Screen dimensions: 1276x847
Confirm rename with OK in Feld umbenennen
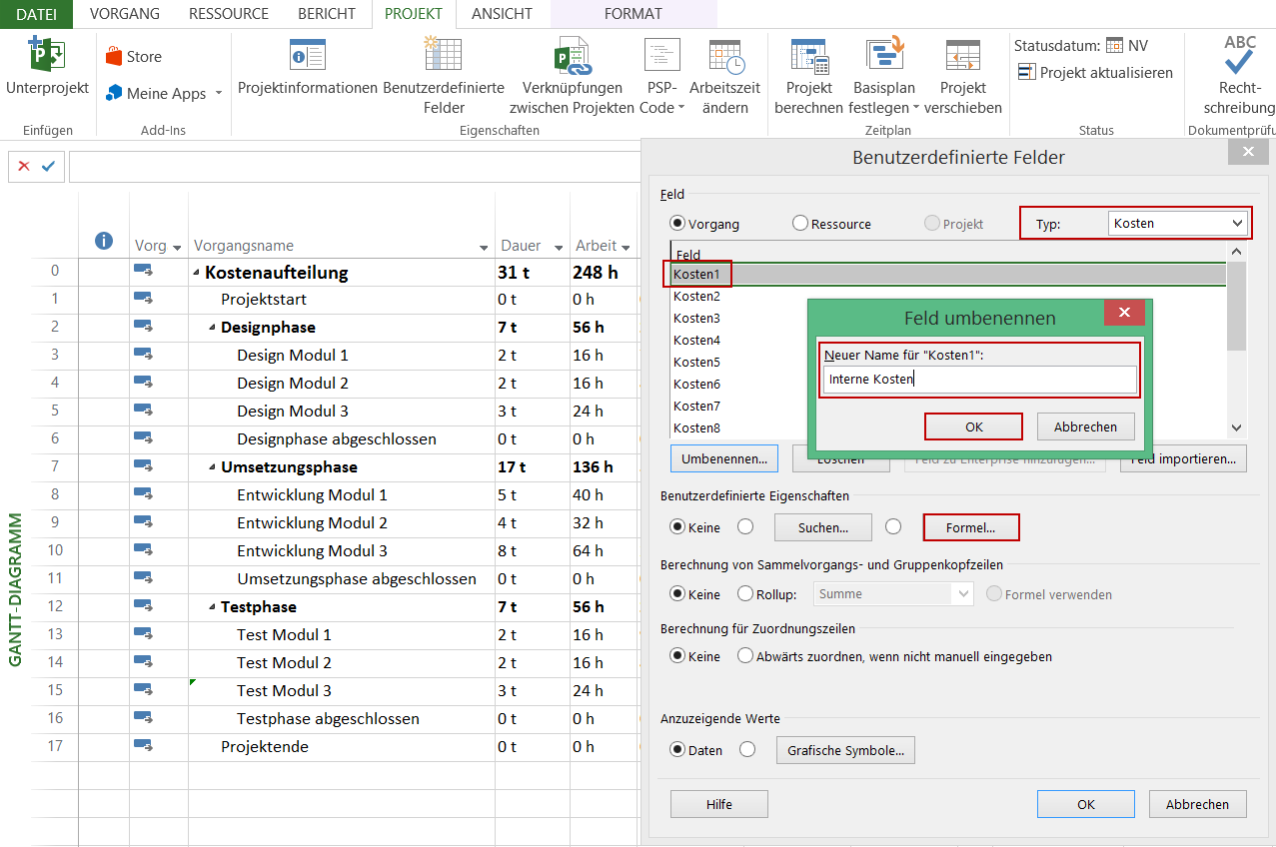coord(973,426)
